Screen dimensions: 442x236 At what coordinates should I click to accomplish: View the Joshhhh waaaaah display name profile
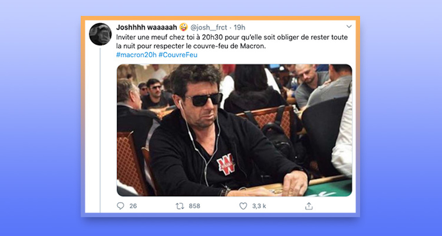click(146, 27)
